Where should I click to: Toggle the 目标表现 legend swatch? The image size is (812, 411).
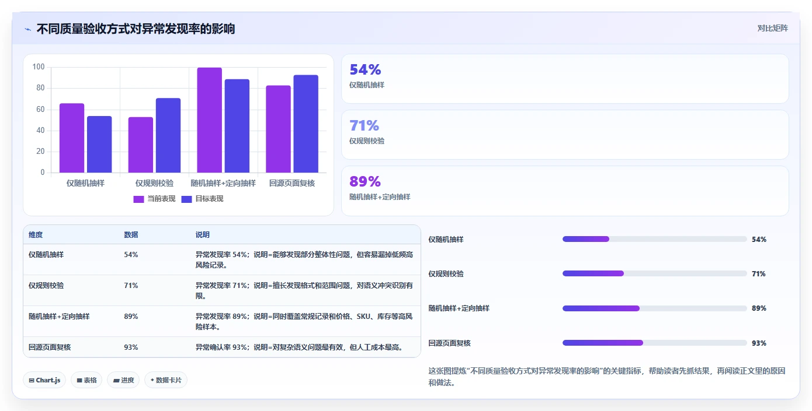coord(187,199)
